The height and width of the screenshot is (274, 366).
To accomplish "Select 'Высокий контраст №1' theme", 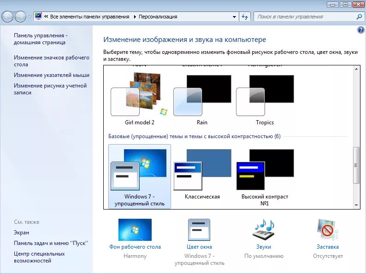I will pyautogui.click(x=265, y=177).
